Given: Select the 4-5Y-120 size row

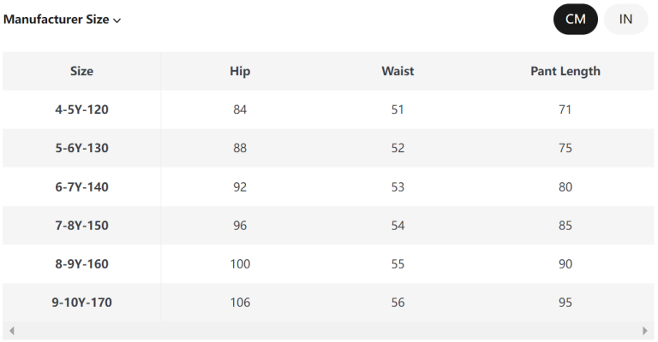Looking at the screenshot, I should pyautogui.click(x=81, y=109).
